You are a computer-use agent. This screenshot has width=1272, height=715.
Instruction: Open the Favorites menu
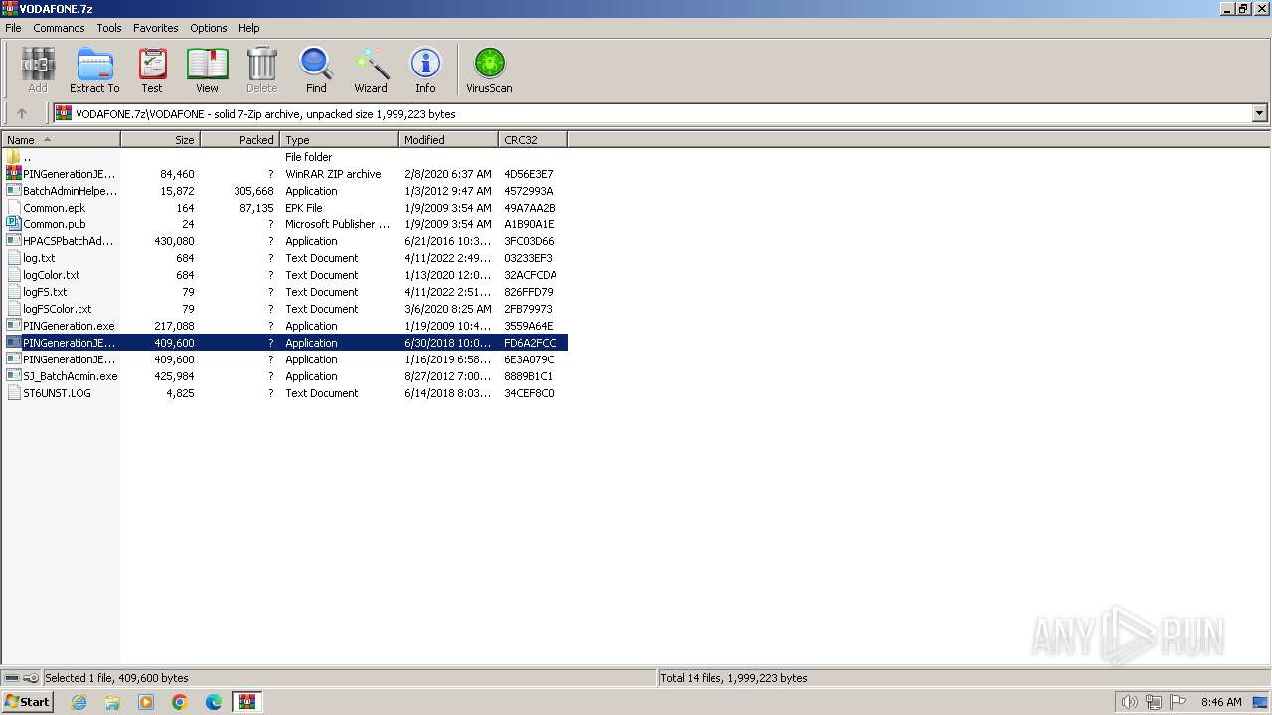click(x=156, y=28)
